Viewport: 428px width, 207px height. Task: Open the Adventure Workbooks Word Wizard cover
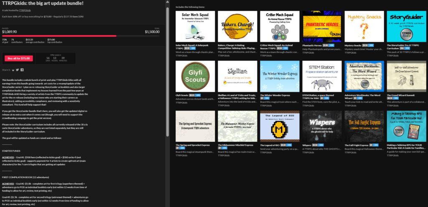click(x=364, y=76)
